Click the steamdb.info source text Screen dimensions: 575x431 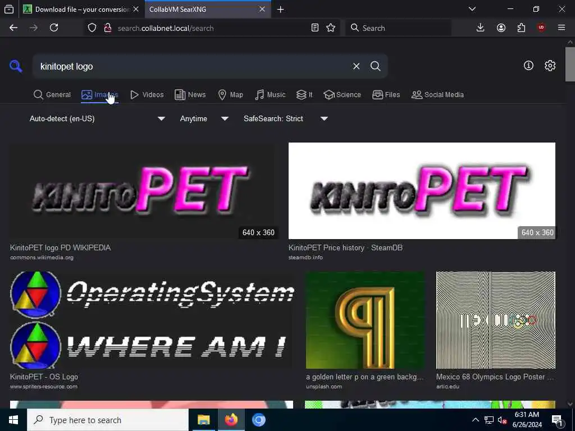pyautogui.click(x=305, y=257)
